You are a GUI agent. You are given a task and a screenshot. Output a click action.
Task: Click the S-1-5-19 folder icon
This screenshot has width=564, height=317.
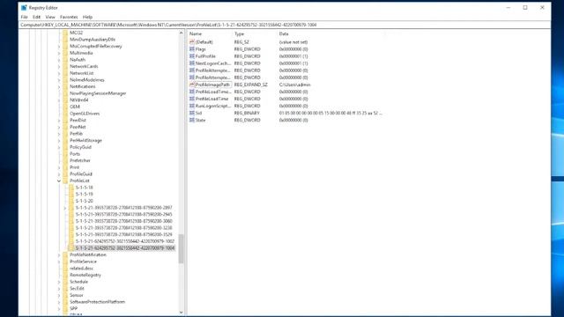(71, 194)
